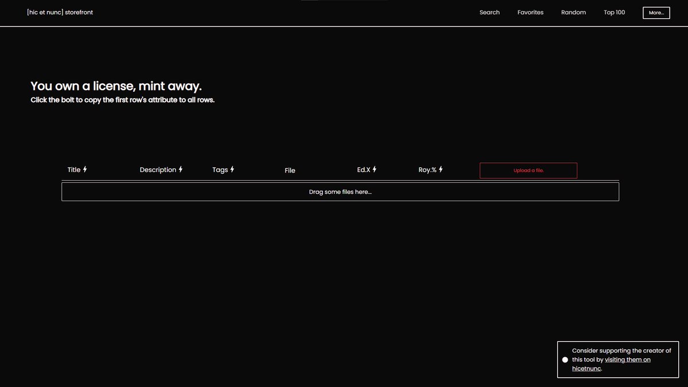Image resolution: width=688 pixels, height=387 pixels.
Task: Open the More... menu
Action: pos(656,13)
